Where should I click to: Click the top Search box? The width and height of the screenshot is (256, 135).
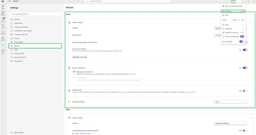pyautogui.click(x=127, y=1)
